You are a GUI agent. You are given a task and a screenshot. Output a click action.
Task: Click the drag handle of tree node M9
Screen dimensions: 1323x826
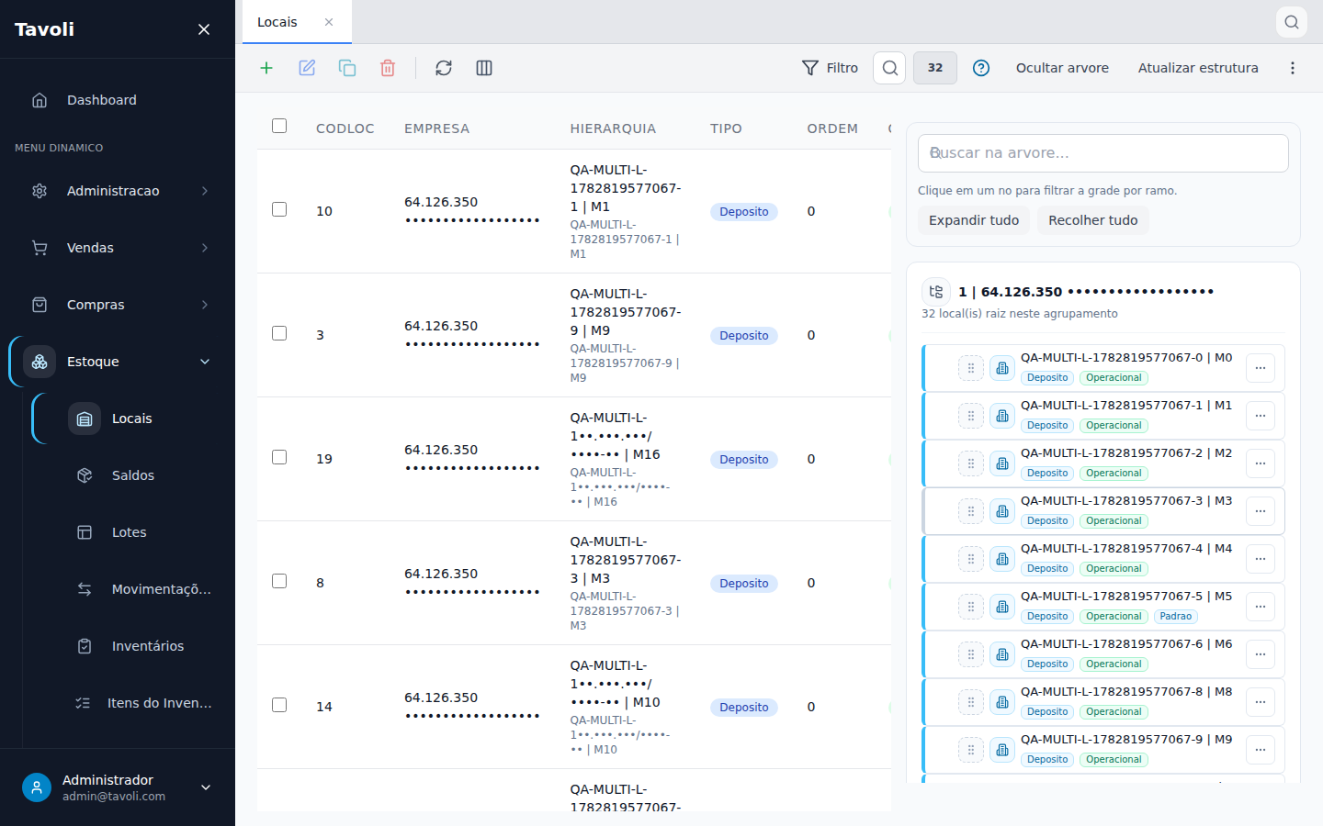(971, 750)
